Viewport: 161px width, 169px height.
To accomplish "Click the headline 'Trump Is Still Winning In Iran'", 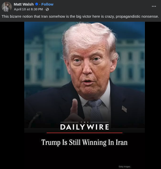I will [x=84, y=142].
